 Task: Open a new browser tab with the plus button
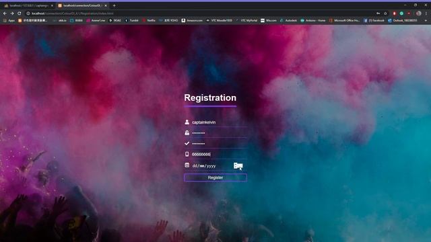point(114,5)
